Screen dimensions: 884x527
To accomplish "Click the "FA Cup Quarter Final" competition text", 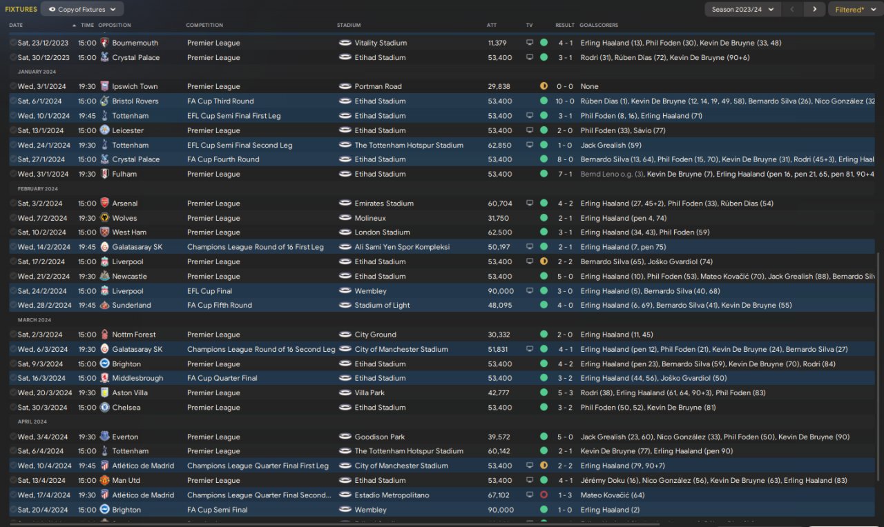I will [222, 378].
